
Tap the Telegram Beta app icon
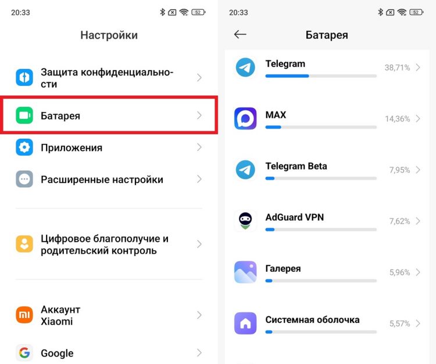coord(245,170)
